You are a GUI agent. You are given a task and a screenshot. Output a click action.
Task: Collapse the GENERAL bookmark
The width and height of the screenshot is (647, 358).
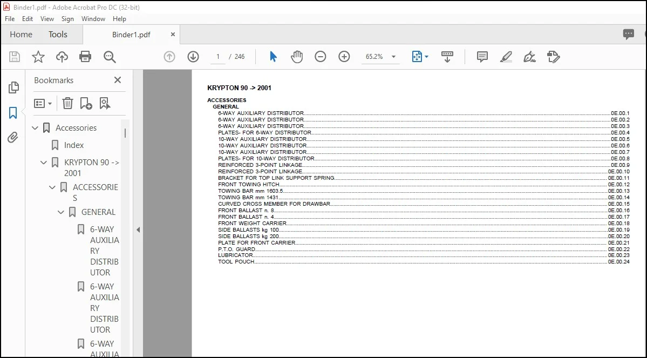pyautogui.click(x=61, y=212)
